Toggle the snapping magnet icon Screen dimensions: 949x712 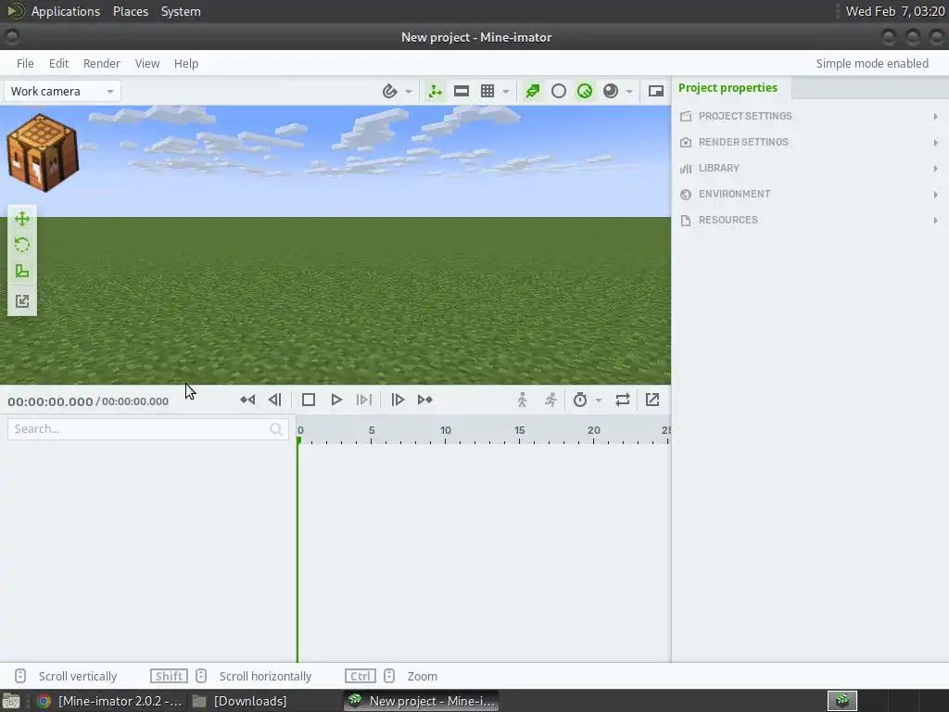[390, 92]
